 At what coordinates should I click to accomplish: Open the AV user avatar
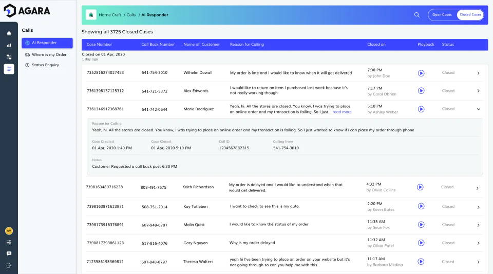point(9,230)
